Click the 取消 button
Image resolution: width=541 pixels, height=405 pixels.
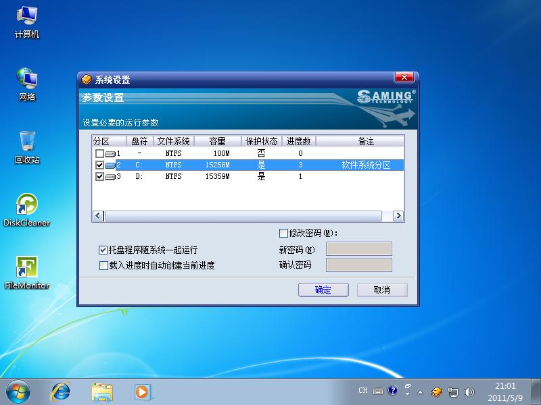pos(381,290)
